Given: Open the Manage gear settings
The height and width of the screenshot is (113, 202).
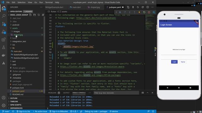Looking at the screenshot, I should (3, 105).
